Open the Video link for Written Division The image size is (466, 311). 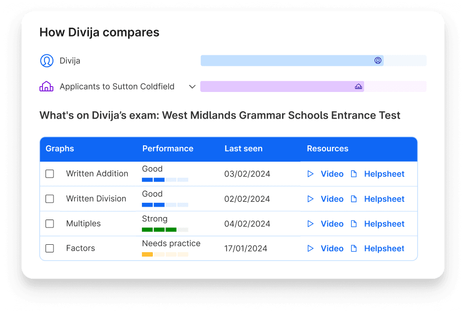332,199
